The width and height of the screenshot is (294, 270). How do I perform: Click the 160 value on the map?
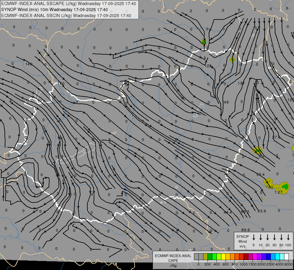(61, 84)
